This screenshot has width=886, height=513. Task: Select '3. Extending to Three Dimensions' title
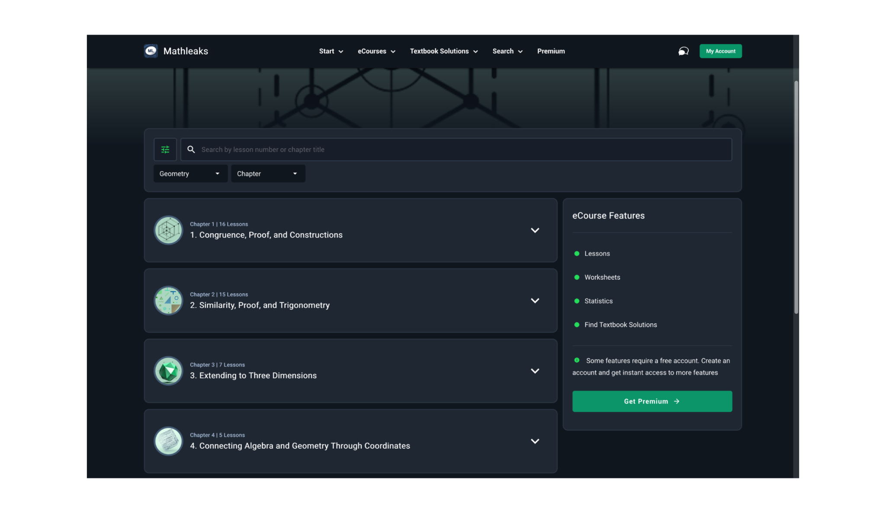(x=253, y=376)
